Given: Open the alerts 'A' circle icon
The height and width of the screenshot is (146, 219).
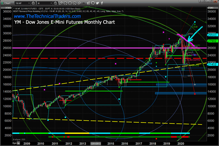Looking at the screenshot, I should (x=74, y=3).
